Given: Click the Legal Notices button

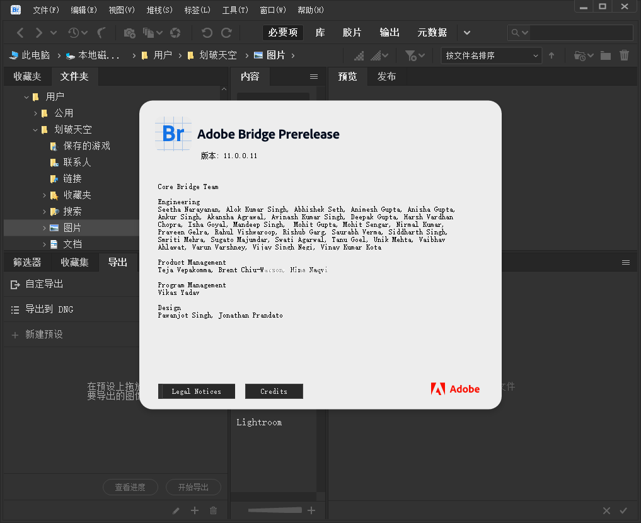Looking at the screenshot, I should click(196, 391).
